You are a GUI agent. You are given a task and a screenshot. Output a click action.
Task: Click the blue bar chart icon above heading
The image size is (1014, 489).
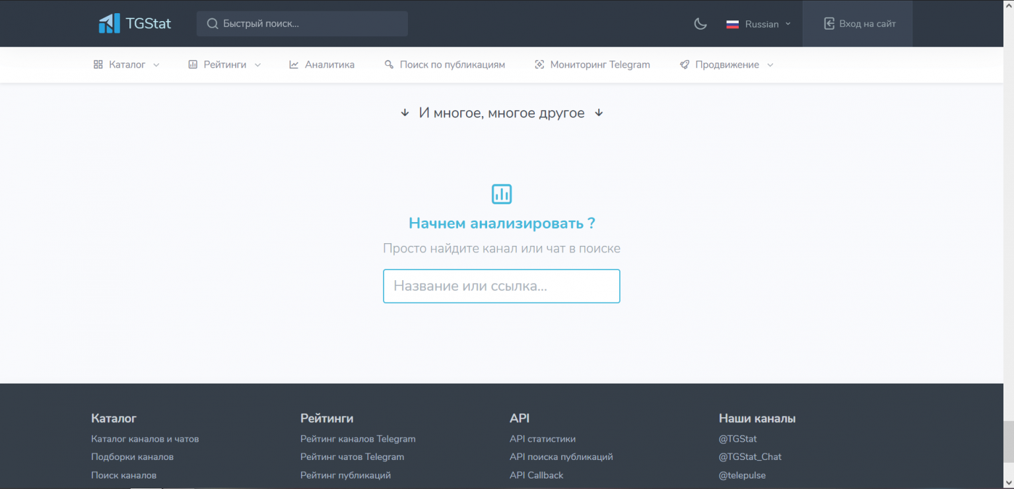[502, 194]
